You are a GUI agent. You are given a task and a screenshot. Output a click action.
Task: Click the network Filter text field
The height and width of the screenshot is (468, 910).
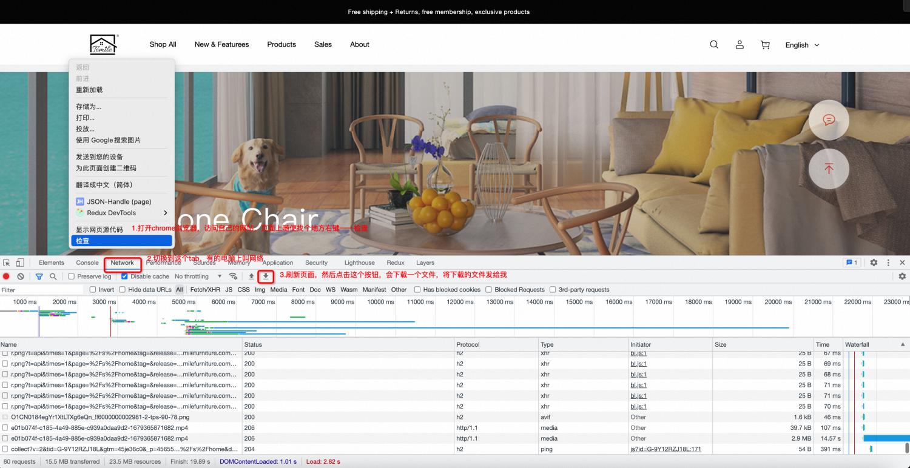(x=41, y=290)
